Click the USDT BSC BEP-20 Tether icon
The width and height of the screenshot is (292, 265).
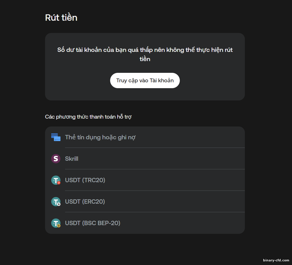coord(55,223)
